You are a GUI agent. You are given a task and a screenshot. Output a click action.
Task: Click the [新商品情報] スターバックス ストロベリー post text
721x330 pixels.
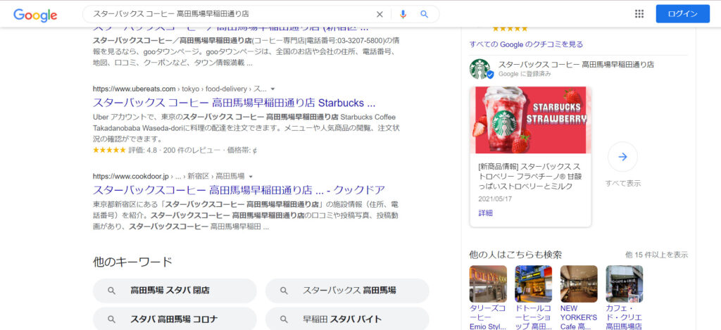[x=529, y=176]
